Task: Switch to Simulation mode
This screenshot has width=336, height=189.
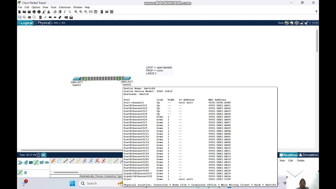Action: click(309, 155)
